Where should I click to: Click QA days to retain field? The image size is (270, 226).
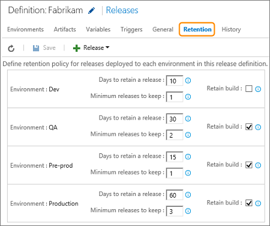pos(175,119)
